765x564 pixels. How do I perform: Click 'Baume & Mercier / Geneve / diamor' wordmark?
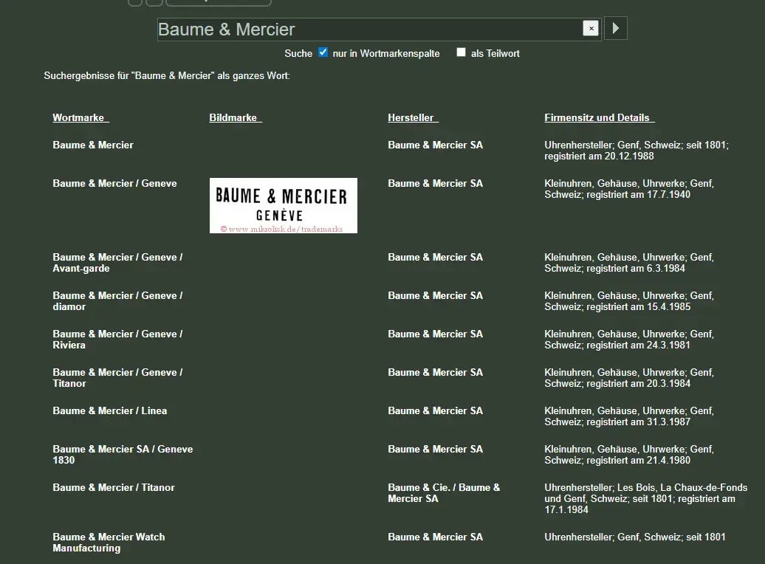point(117,301)
